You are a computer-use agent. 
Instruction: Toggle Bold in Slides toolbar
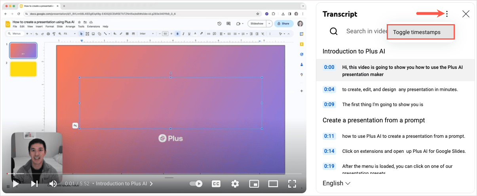click(178, 34)
